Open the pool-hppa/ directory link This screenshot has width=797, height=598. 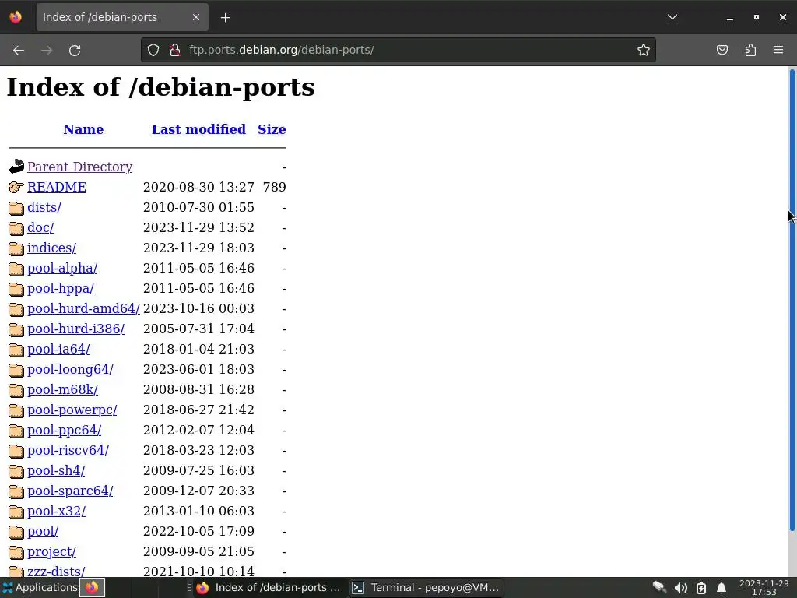[x=61, y=288]
